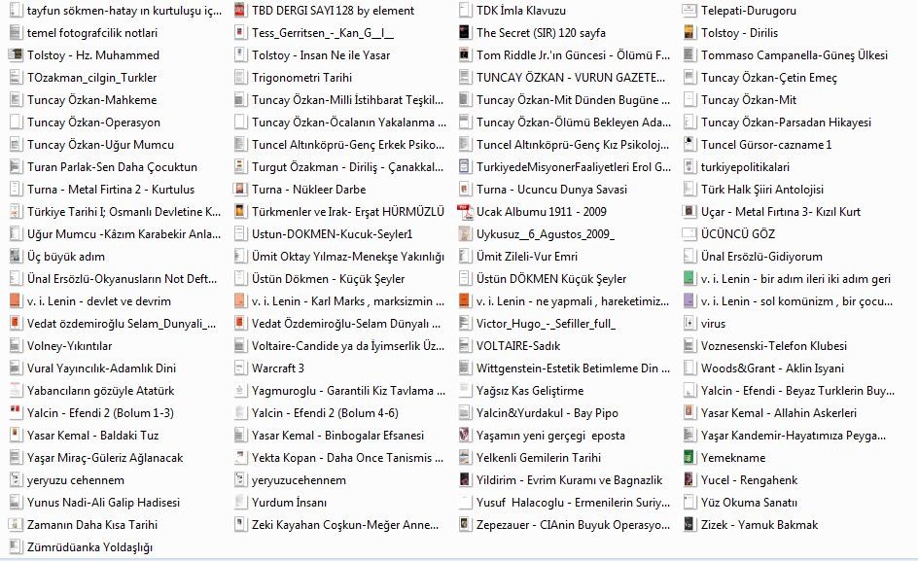Select 'temel fotografcilik notlari' file

click(x=92, y=33)
